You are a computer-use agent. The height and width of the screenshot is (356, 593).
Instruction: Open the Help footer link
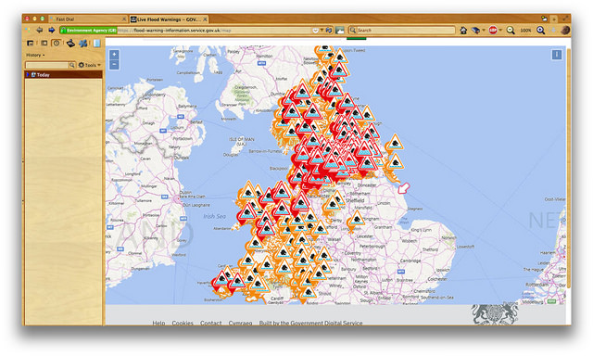tap(158, 323)
